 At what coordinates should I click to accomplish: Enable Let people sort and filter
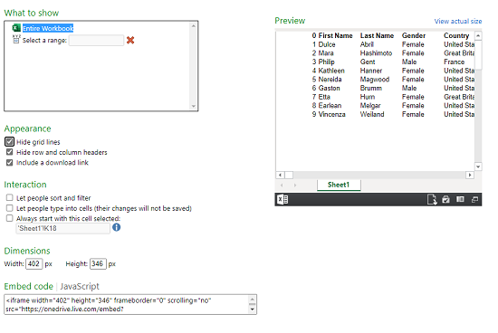[10, 198]
